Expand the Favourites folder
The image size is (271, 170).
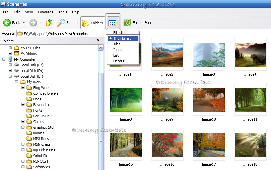coord(23,105)
